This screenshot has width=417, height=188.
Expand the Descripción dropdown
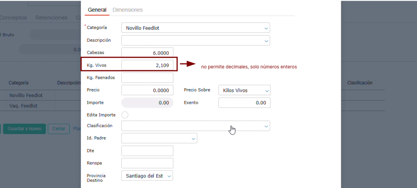click(x=195, y=41)
